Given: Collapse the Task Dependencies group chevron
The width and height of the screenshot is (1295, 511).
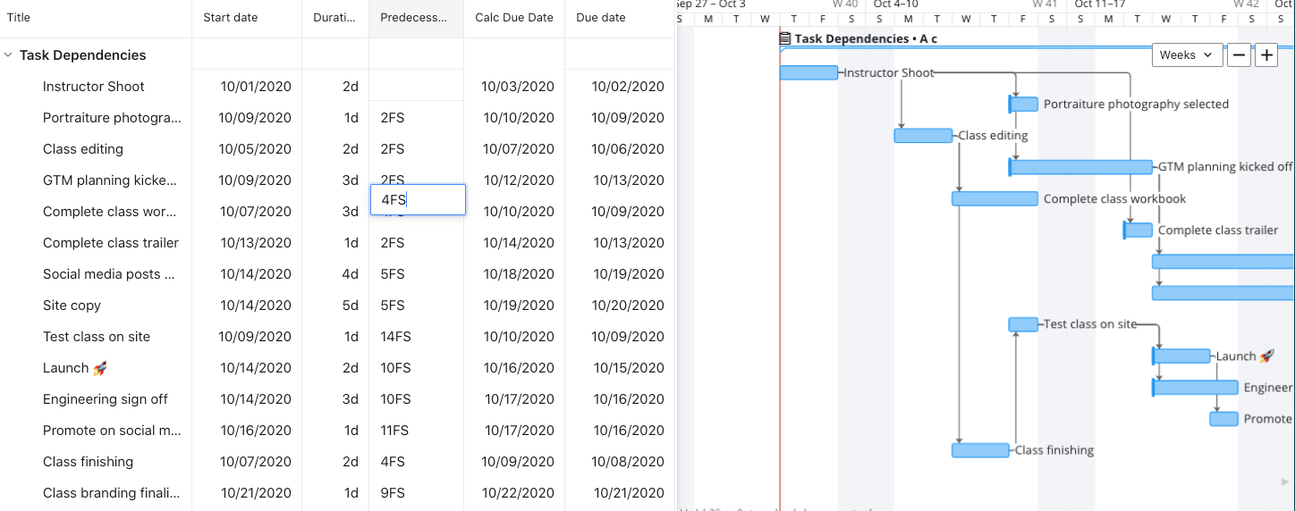Looking at the screenshot, I should [x=8, y=54].
